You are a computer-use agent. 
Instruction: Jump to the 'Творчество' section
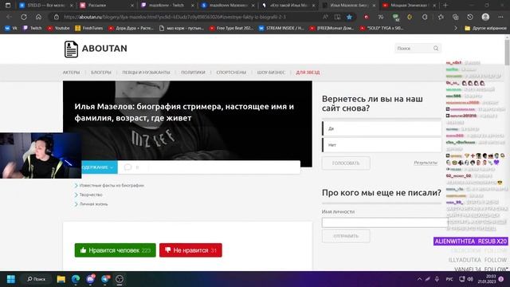tap(91, 195)
